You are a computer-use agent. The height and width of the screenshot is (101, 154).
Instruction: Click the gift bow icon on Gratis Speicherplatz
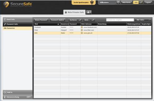point(92,2)
